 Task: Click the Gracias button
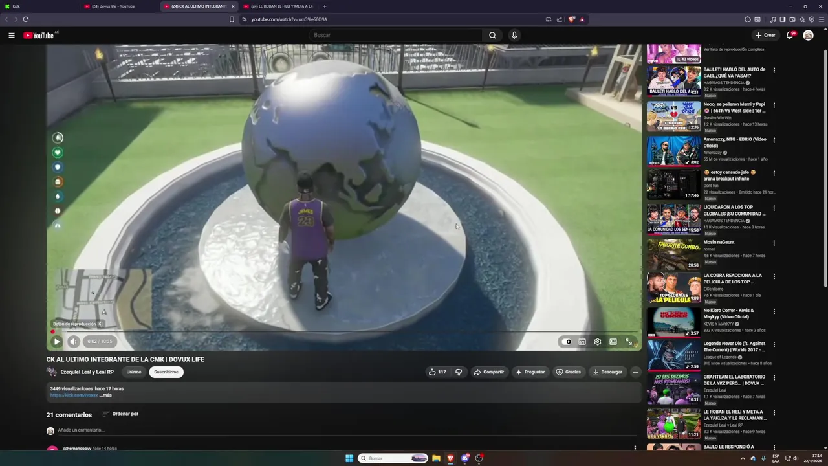click(569, 372)
